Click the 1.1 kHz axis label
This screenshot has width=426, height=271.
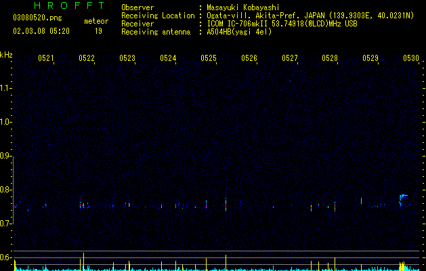5,88
